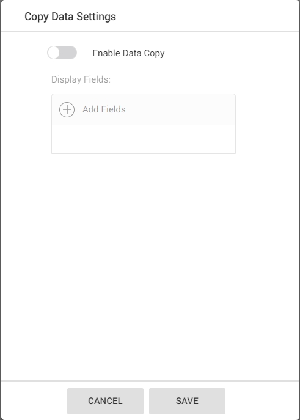The height and width of the screenshot is (420, 300).
Task: Click the Add Fields text
Action: point(104,109)
